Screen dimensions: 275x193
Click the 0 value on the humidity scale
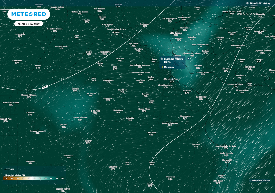coord(6,178)
